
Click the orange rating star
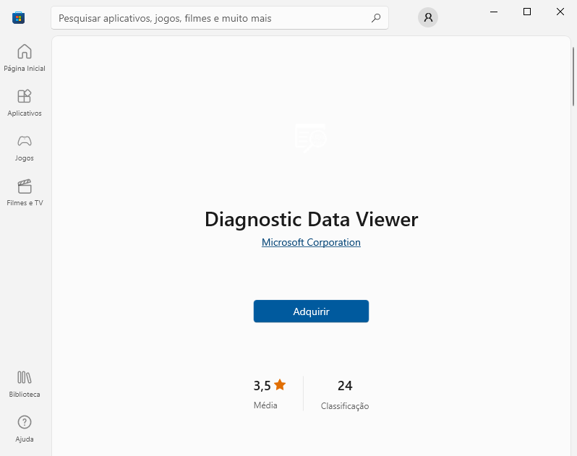coord(280,385)
